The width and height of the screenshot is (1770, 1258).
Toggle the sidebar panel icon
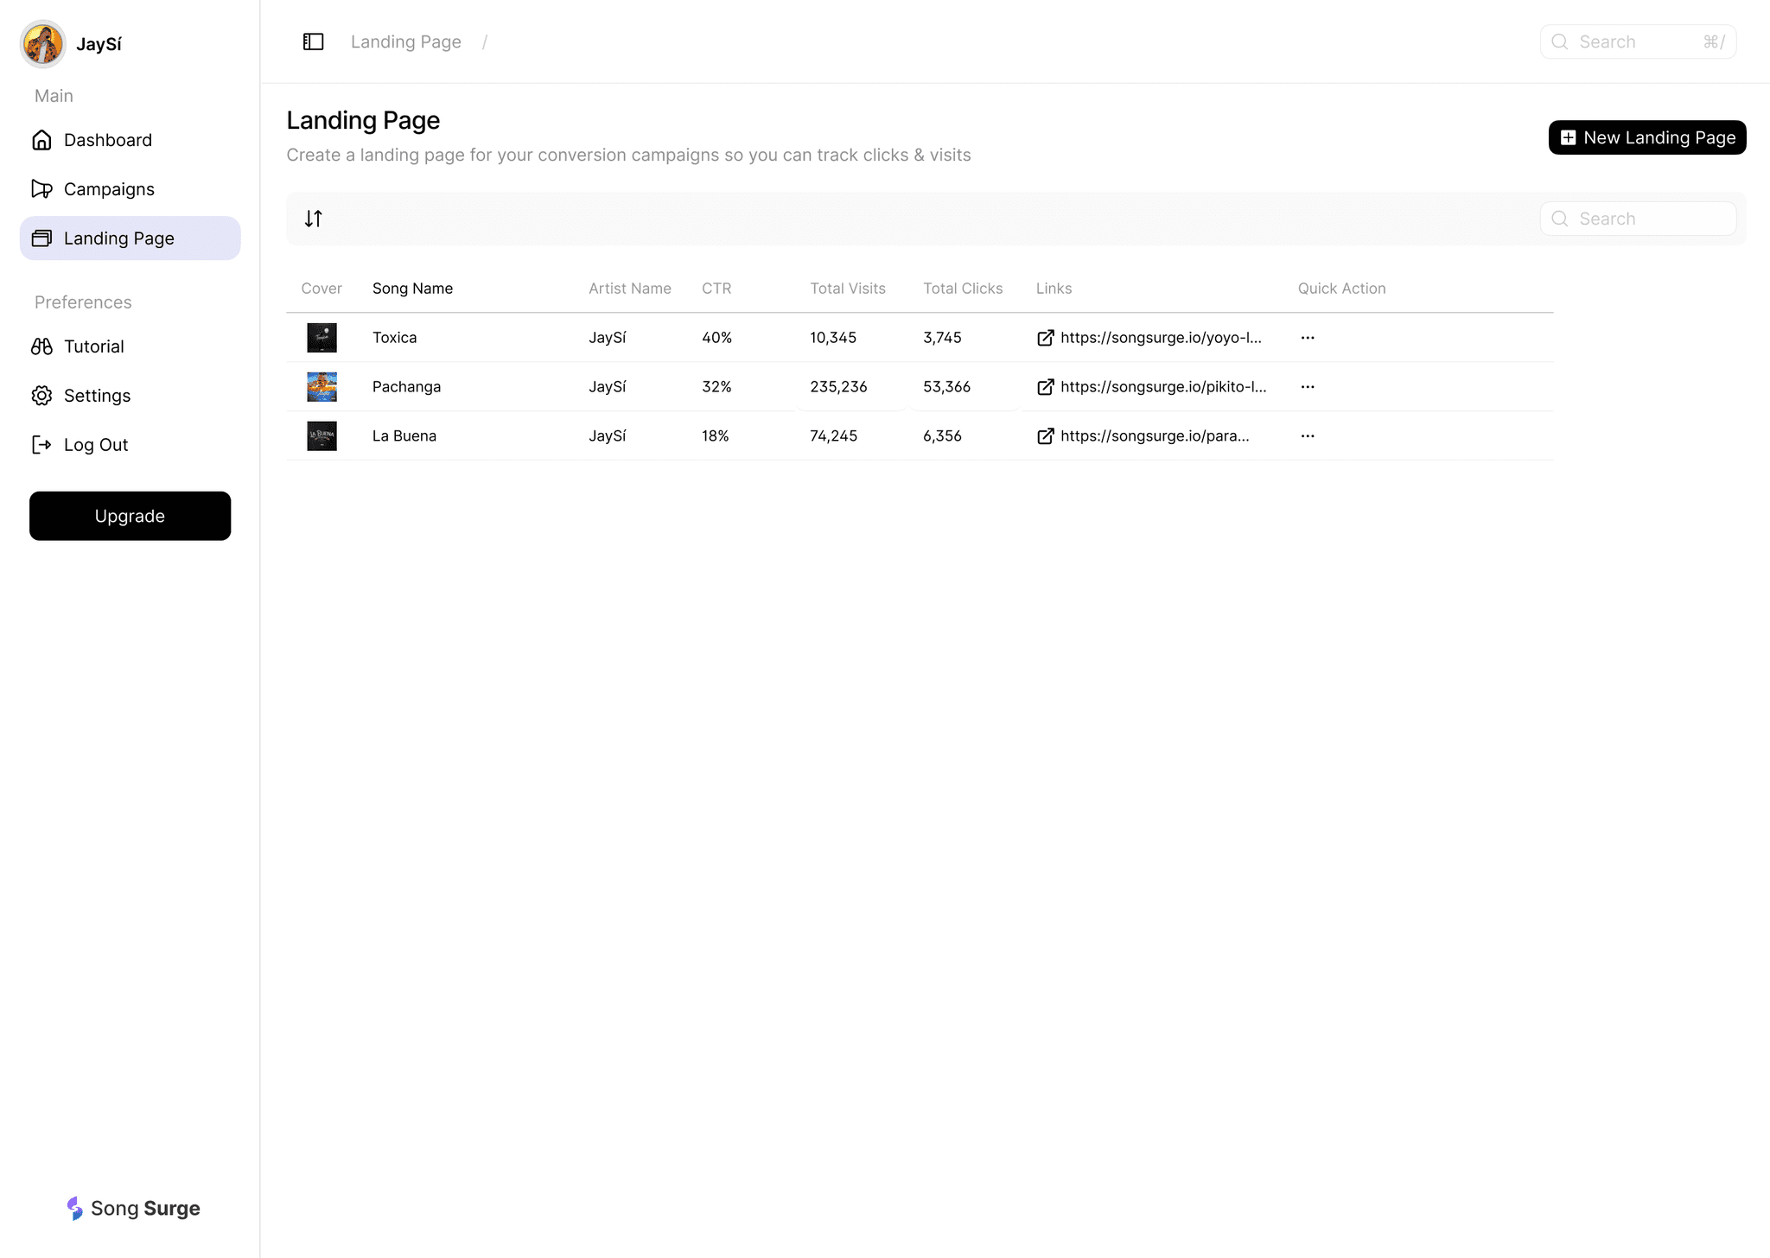[x=313, y=41]
